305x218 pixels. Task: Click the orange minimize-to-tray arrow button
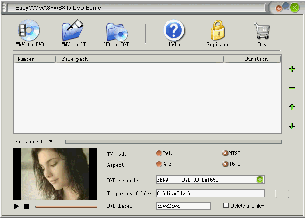point(279,8)
